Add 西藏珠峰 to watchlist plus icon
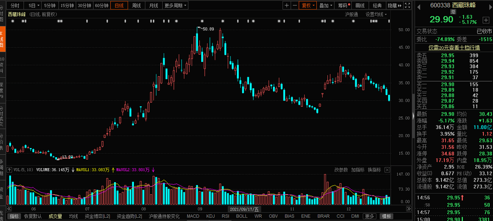The height and width of the screenshot is (221, 493). tap(486, 19)
